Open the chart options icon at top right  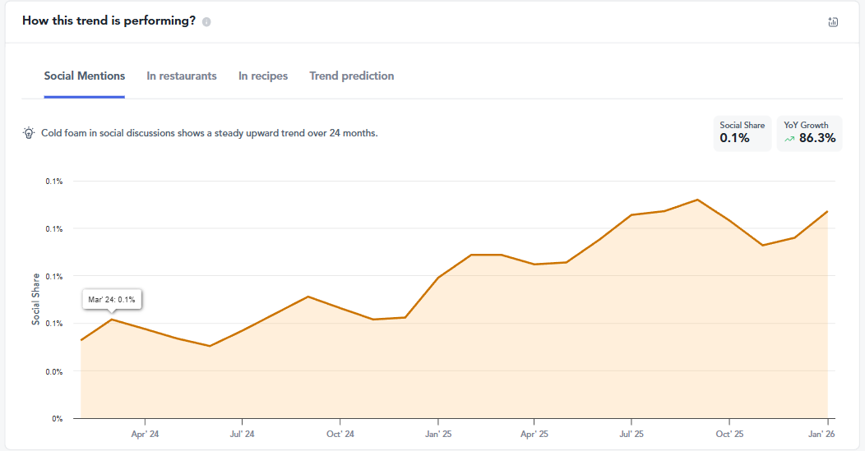click(x=833, y=22)
